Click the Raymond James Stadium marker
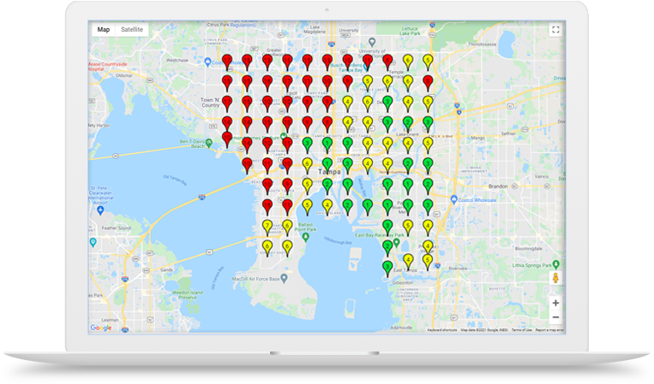Screen dimensions: 654x384 point(284,137)
